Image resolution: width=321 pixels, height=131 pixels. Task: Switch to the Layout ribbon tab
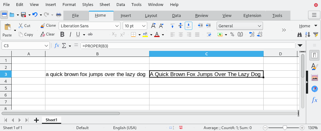(x=151, y=15)
